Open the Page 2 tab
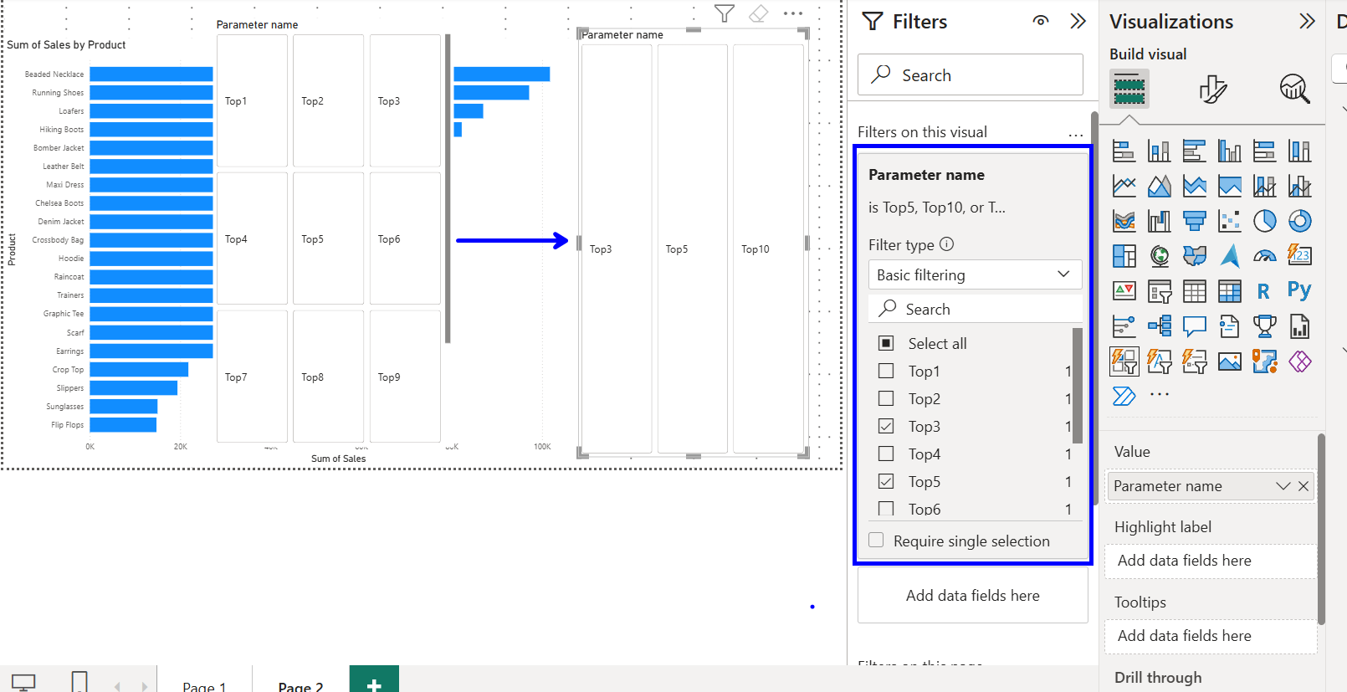The width and height of the screenshot is (1347, 692). pyautogui.click(x=300, y=684)
